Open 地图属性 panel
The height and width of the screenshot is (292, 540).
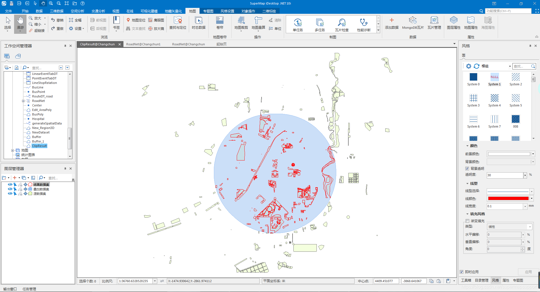coord(471,23)
